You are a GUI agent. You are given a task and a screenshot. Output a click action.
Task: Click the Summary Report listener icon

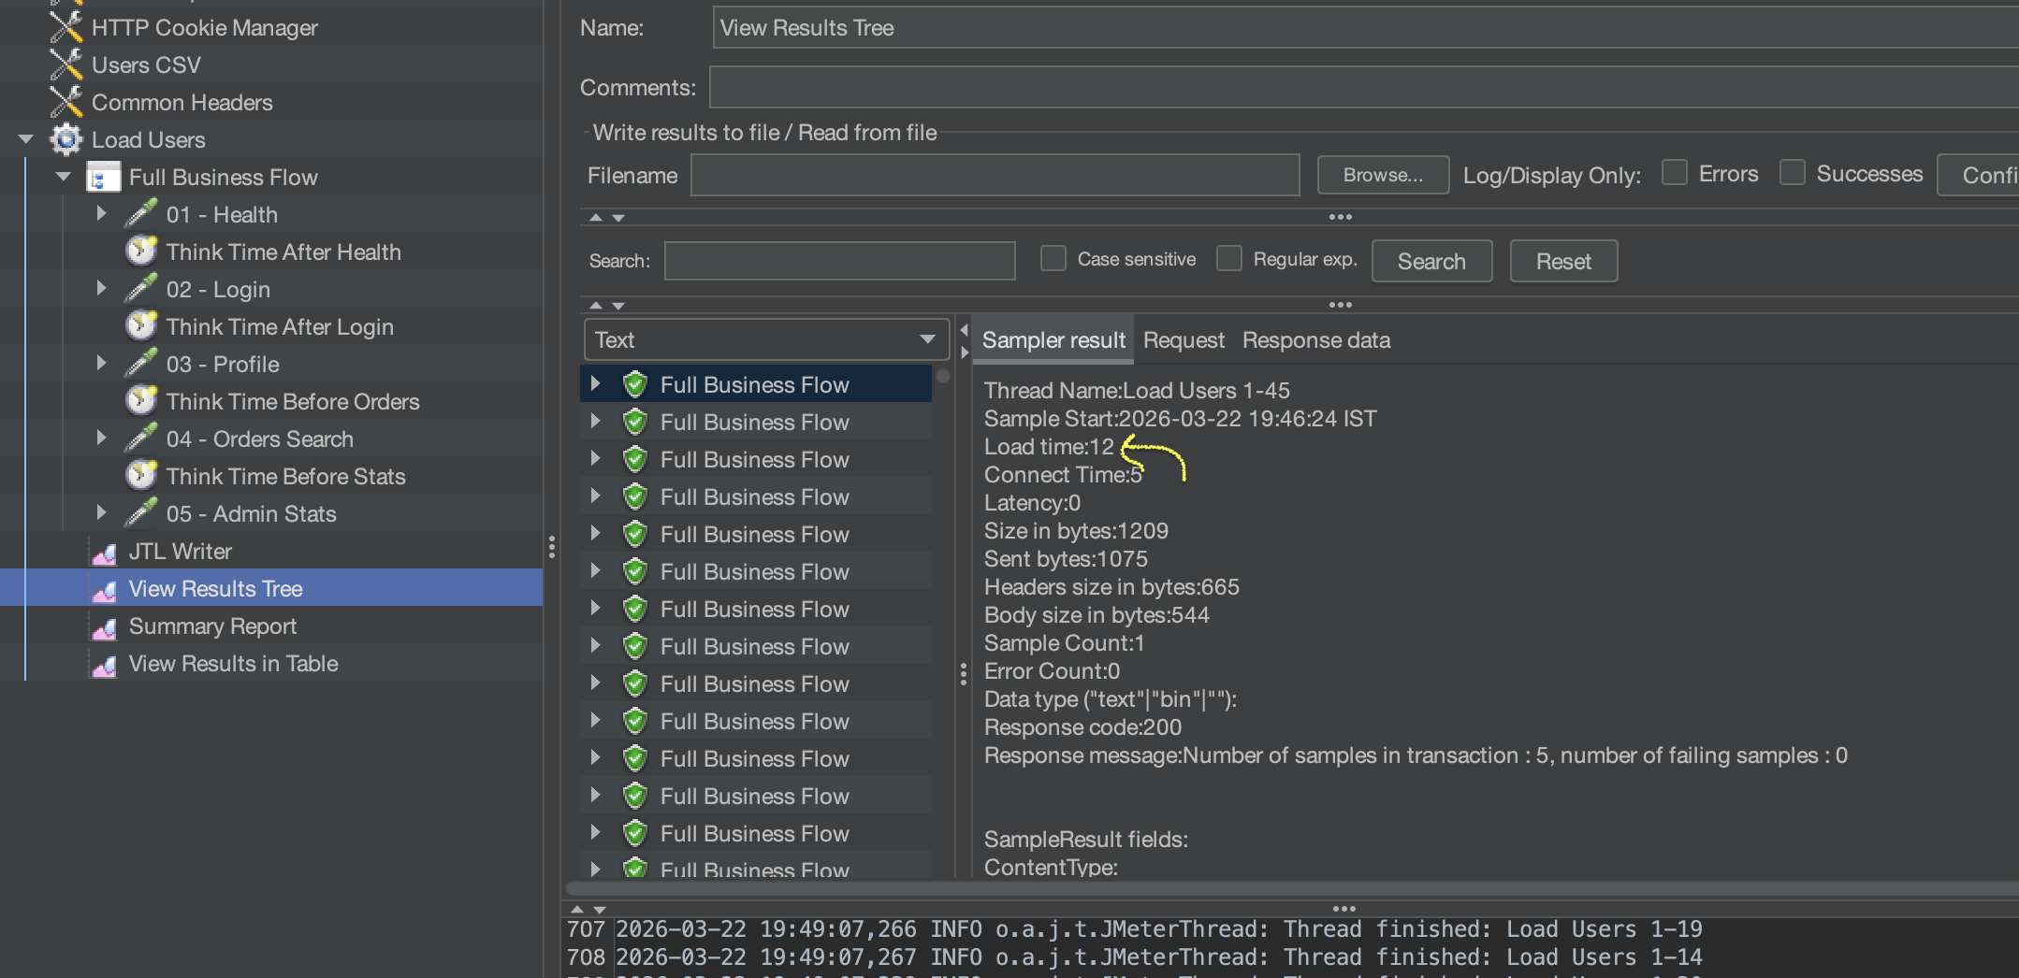point(104,626)
